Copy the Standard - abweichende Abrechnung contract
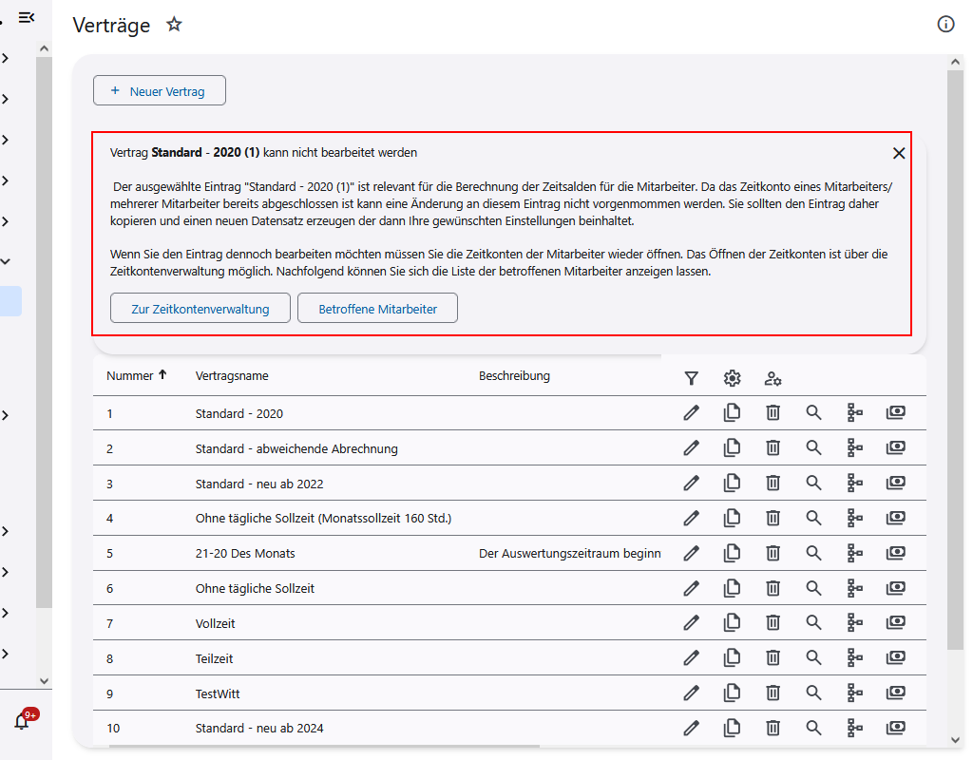Viewport: 973px width, 760px height. (x=732, y=447)
